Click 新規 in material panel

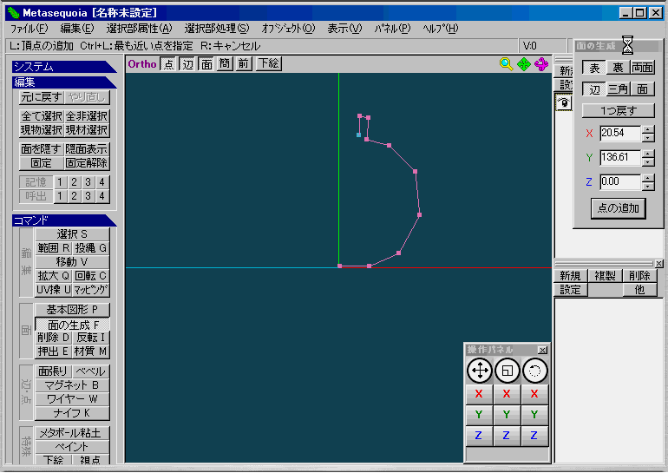pyautogui.click(x=571, y=276)
